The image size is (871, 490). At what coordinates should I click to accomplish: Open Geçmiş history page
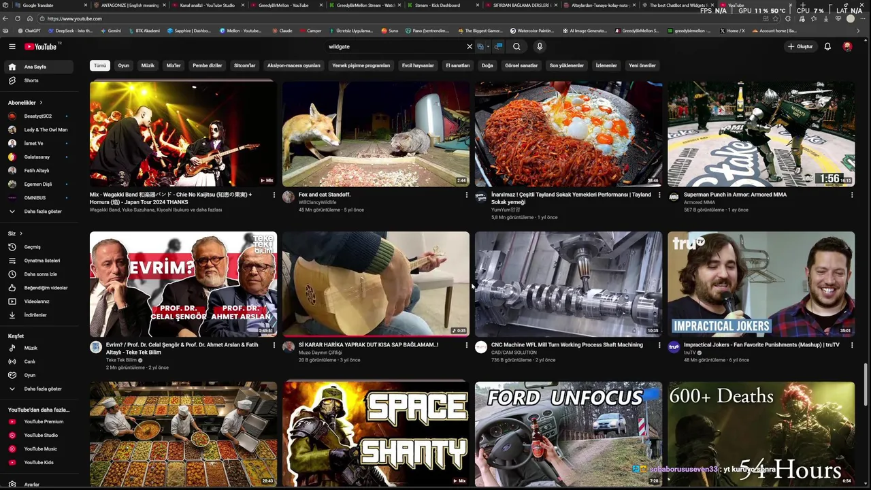[39, 247]
